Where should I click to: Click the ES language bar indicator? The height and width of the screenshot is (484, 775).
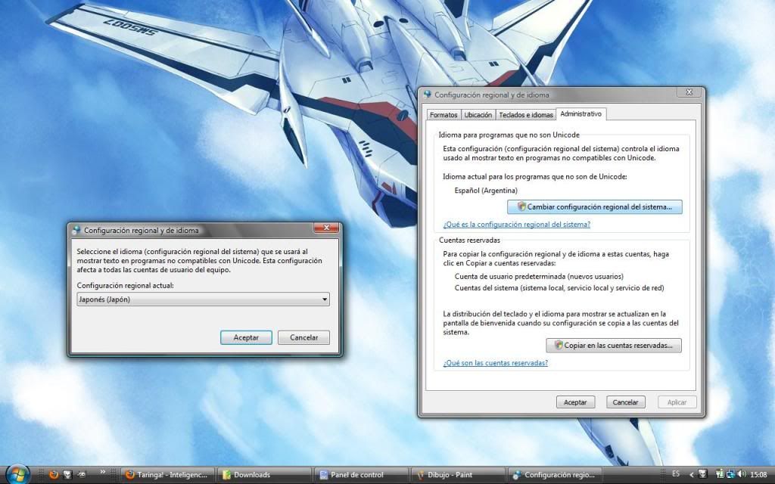click(x=676, y=474)
